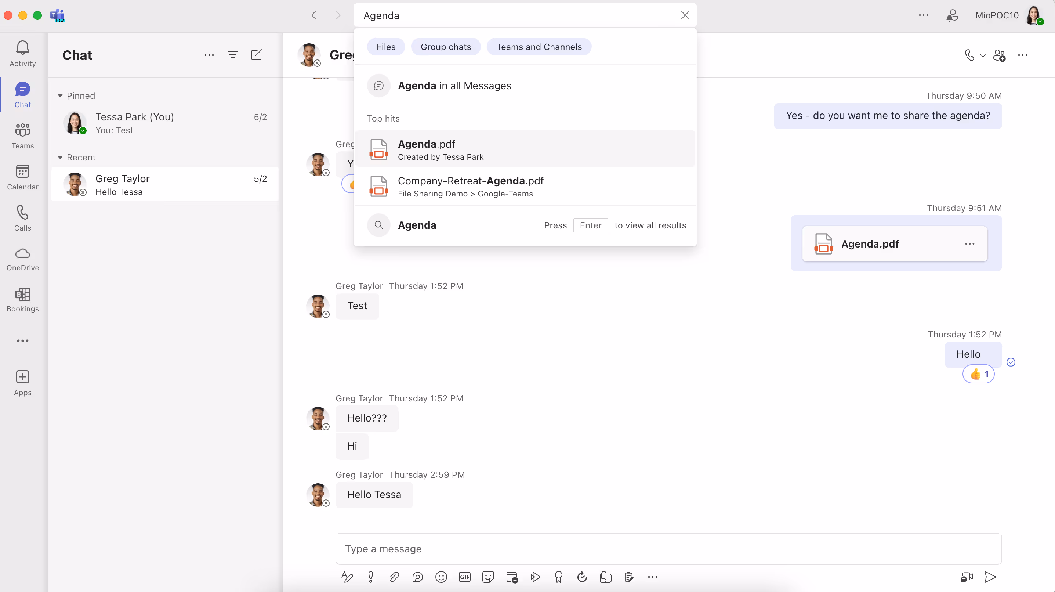
Task: Click the GIF button in toolbar
Action: 464,577
